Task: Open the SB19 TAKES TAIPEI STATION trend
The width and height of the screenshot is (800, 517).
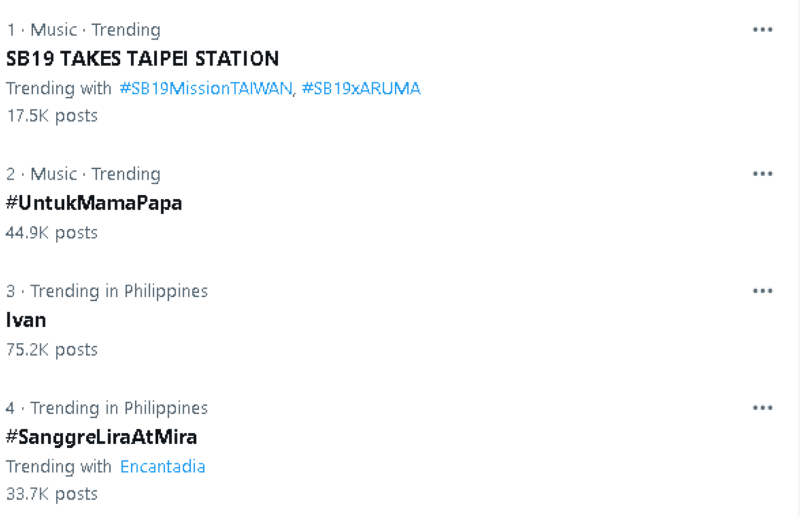Action: point(142,59)
